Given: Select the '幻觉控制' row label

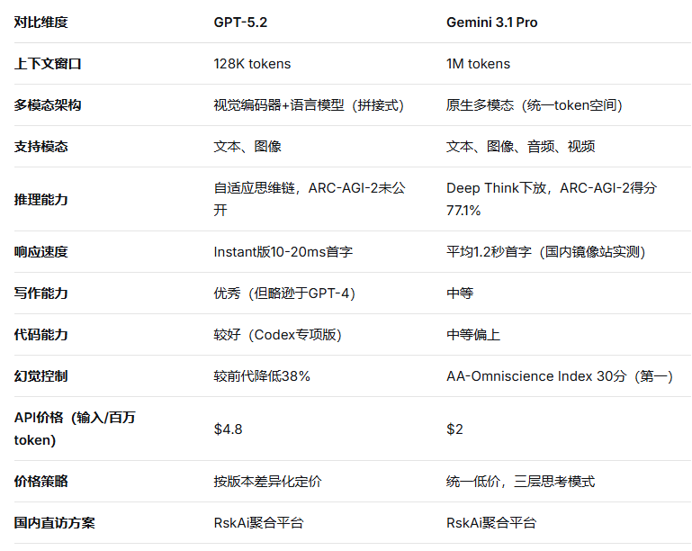Looking at the screenshot, I should click(x=41, y=376).
